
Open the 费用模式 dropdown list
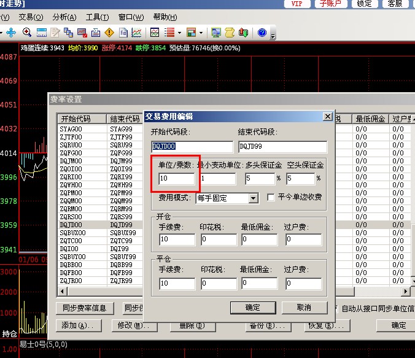(x=253, y=198)
